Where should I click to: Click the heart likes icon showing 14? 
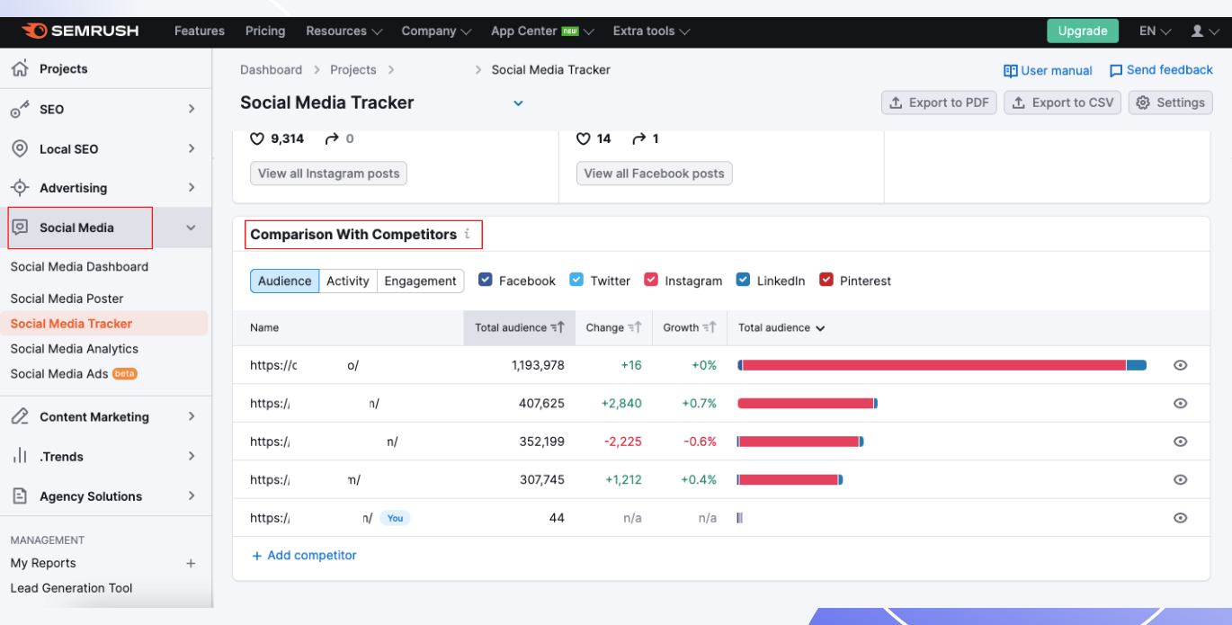tap(583, 138)
